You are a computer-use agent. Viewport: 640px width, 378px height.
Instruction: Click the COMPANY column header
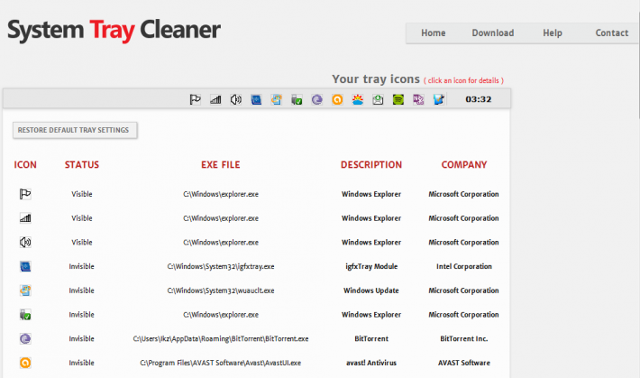pos(464,165)
